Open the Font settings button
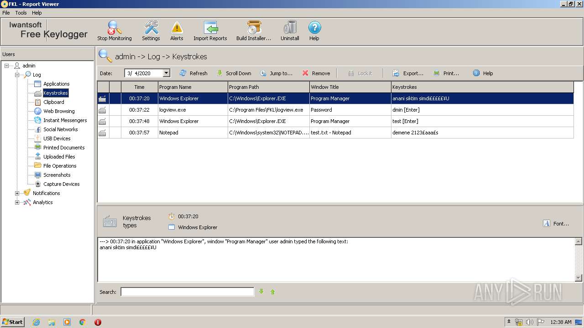 coord(556,224)
